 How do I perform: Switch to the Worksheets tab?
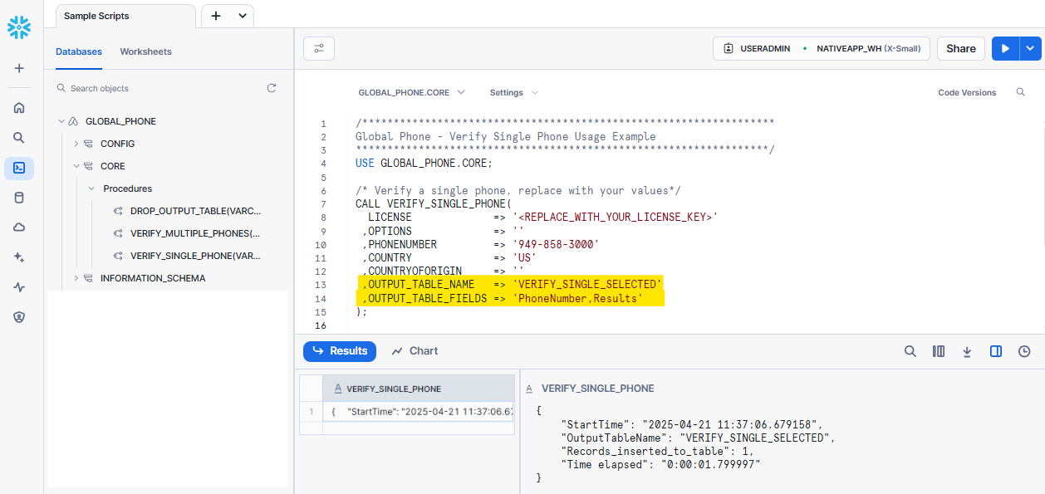pos(145,51)
